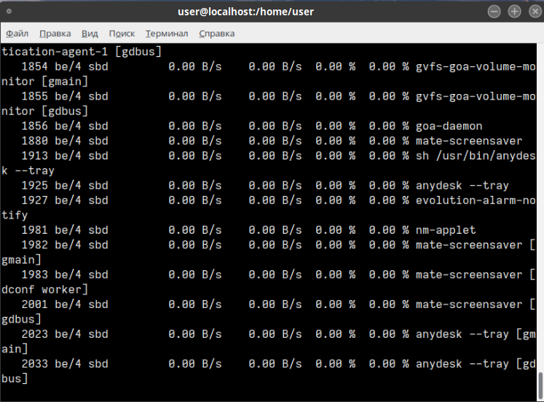Click PID 1925 of the anydesk process
Viewport: 544px width, 402px height.
(x=34, y=186)
